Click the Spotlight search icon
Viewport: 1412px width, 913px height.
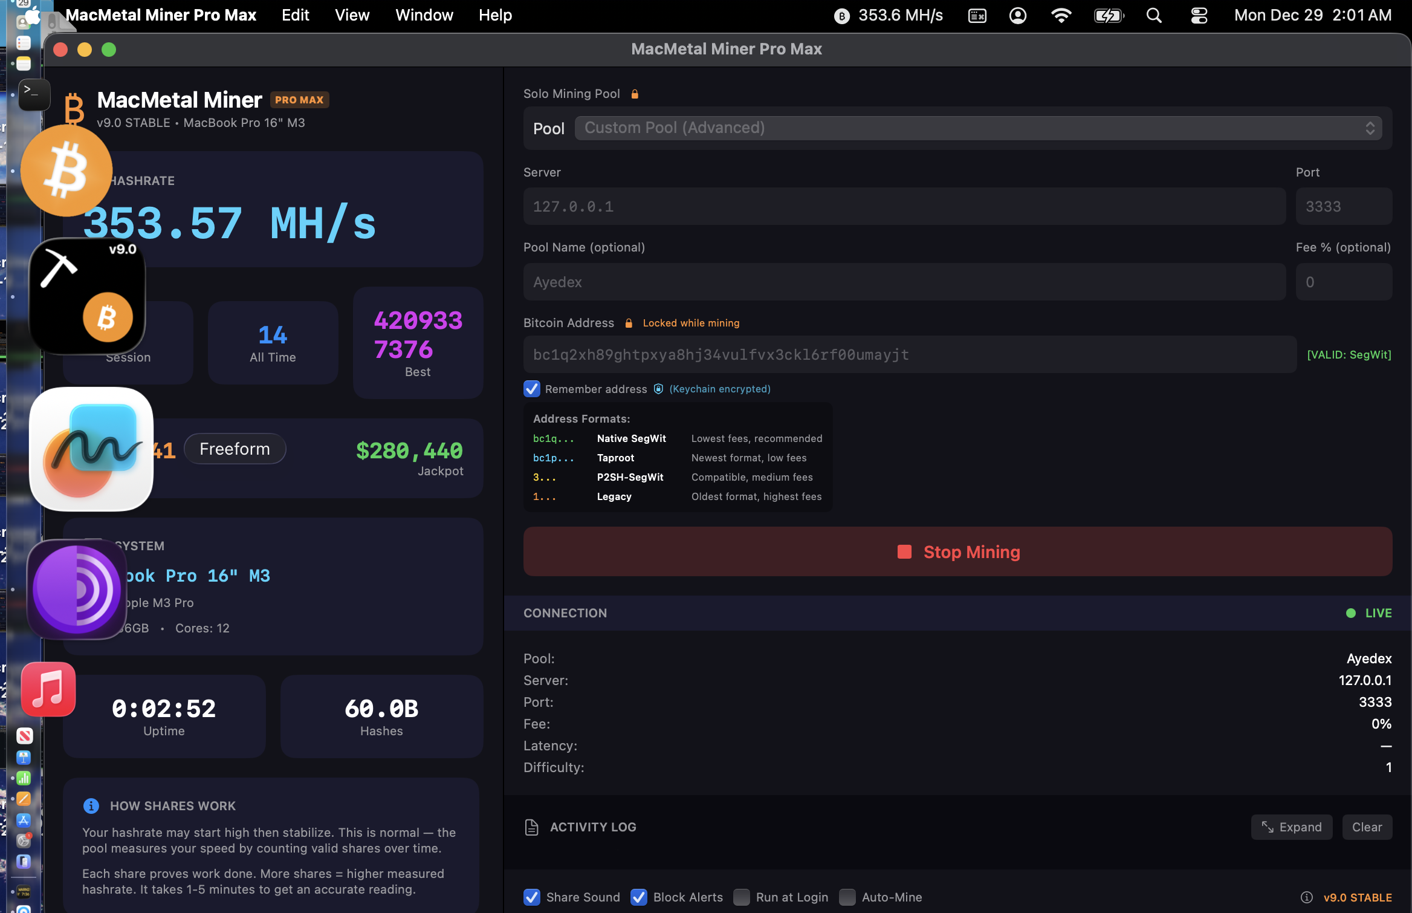pos(1154,16)
